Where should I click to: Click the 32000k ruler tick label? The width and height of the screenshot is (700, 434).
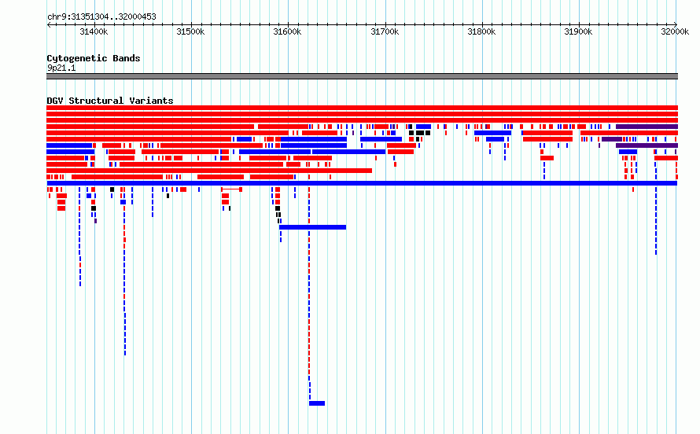(x=675, y=31)
